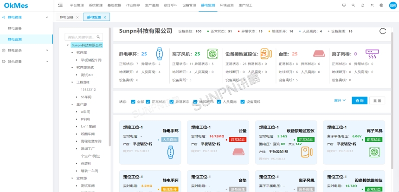This screenshot has height=192, width=399.
Task: Collapse the 静电管理 sidebar group
Action: 47,17
